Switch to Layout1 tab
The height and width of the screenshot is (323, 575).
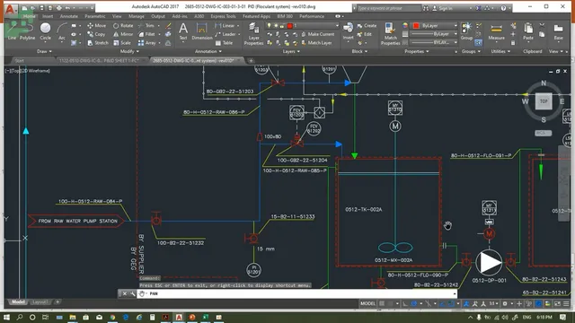coord(40,301)
